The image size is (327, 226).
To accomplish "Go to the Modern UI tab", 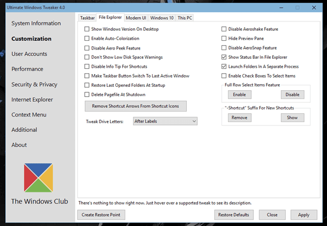I will (x=136, y=18).
